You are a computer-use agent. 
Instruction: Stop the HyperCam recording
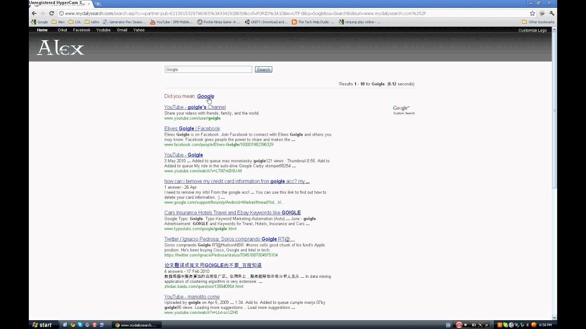(466, 325)
